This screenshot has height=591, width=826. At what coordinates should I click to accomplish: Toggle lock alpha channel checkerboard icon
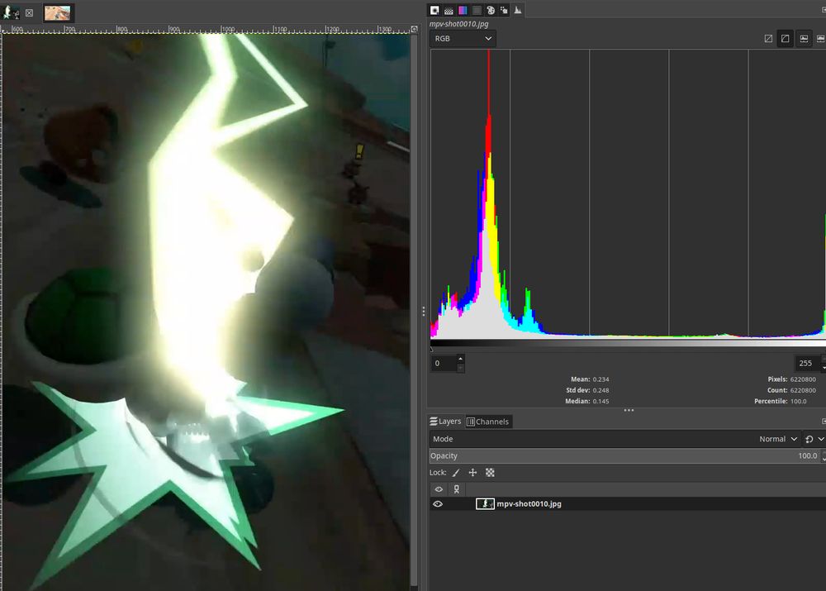coord(490,472)
